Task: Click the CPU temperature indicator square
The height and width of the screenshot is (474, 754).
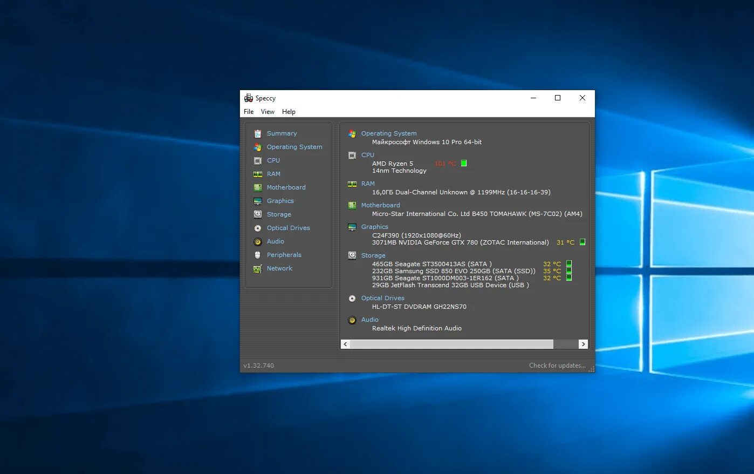Action: pyautogui.click(x=464, y=163)
